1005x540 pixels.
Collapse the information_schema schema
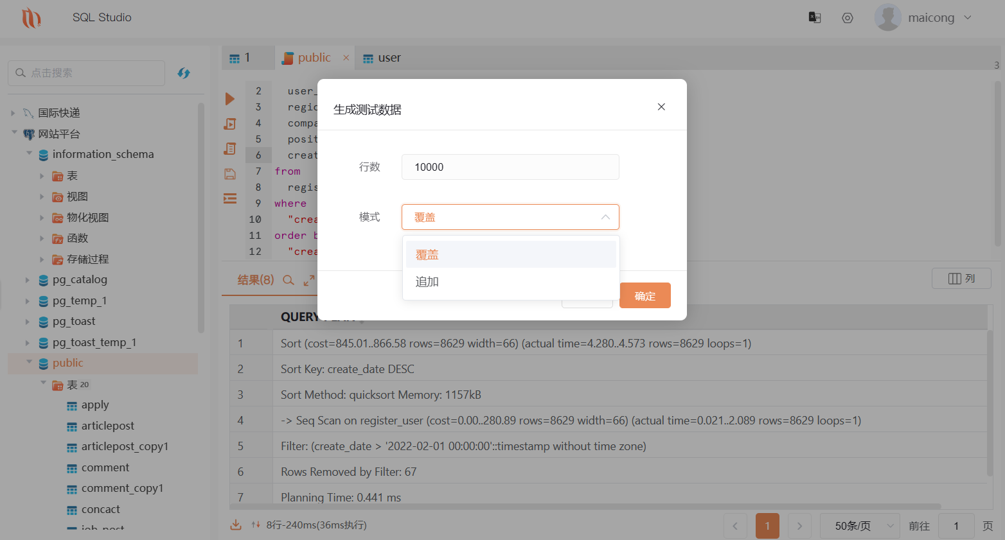pos(29,153)
